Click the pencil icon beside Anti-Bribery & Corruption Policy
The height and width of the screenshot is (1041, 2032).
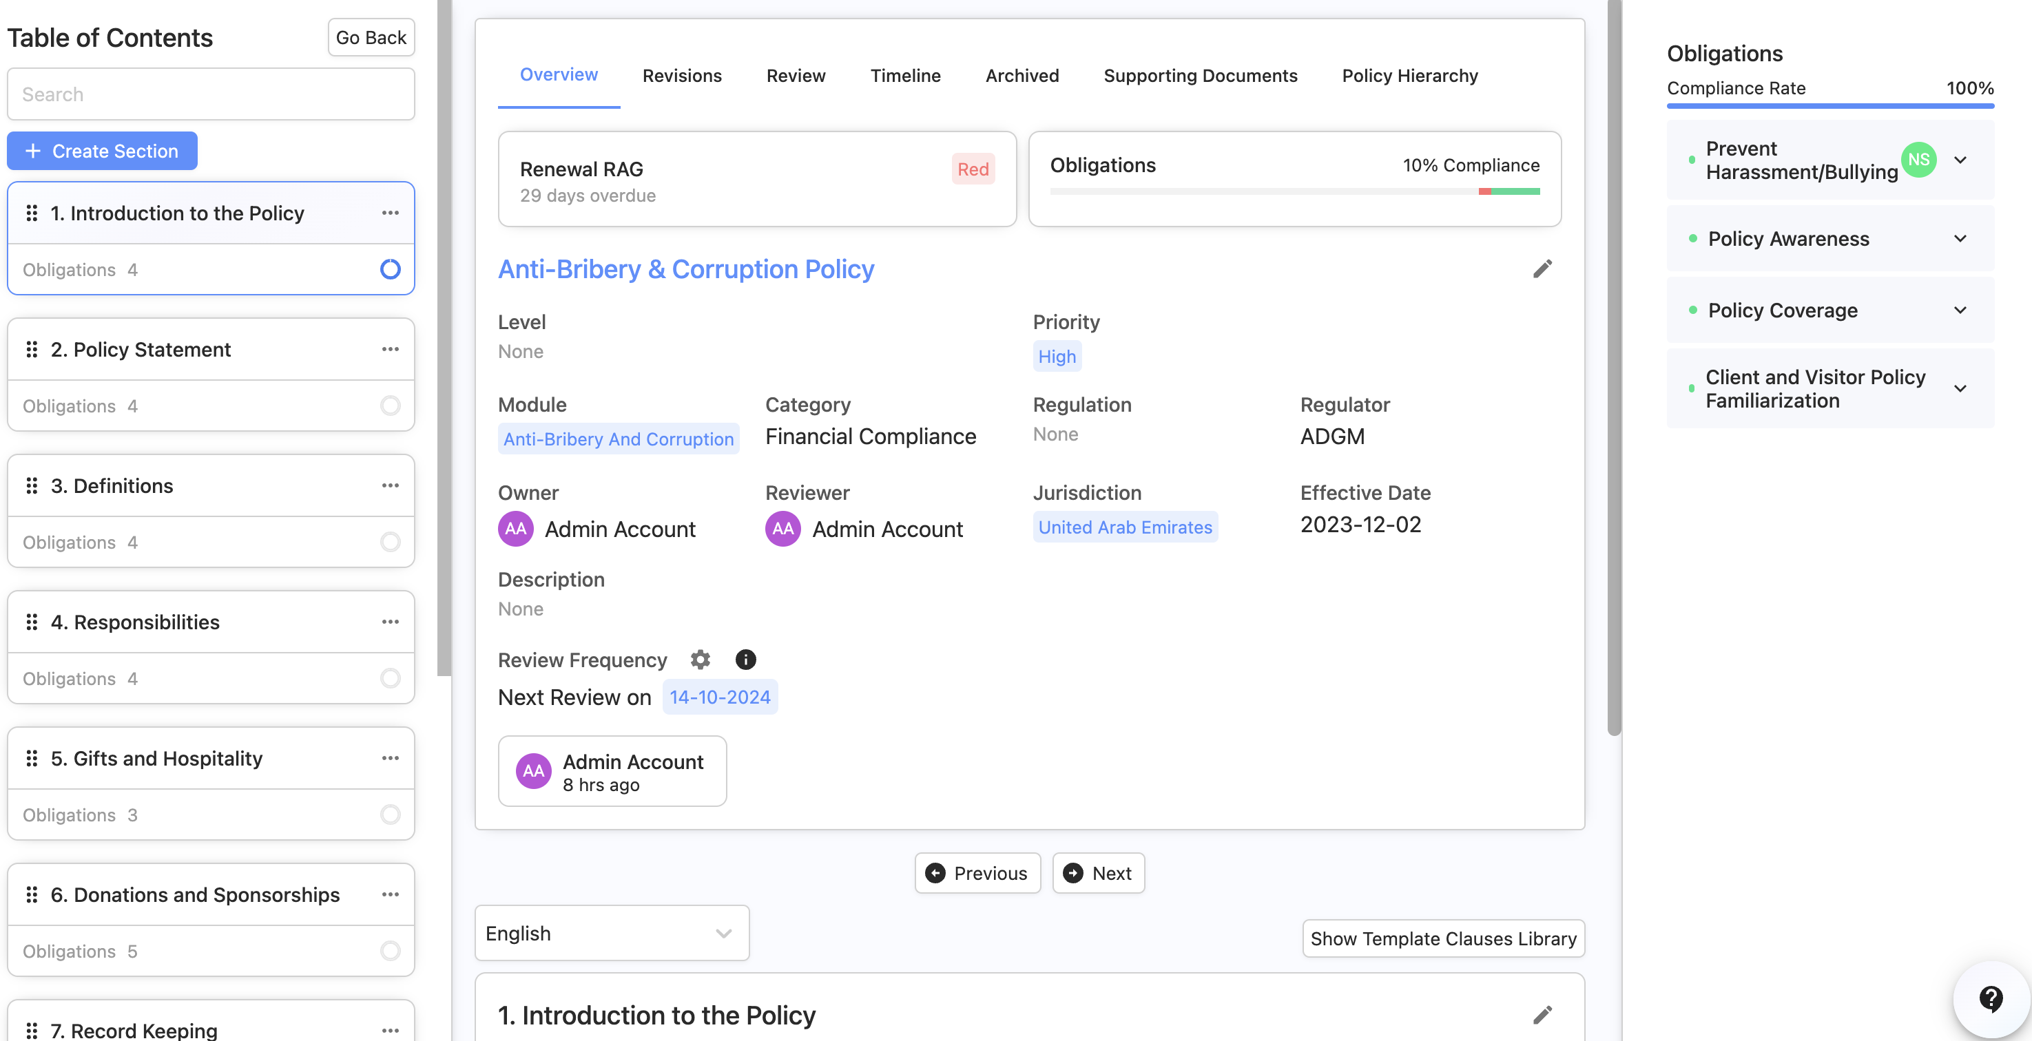click(x=1542, y=269)
